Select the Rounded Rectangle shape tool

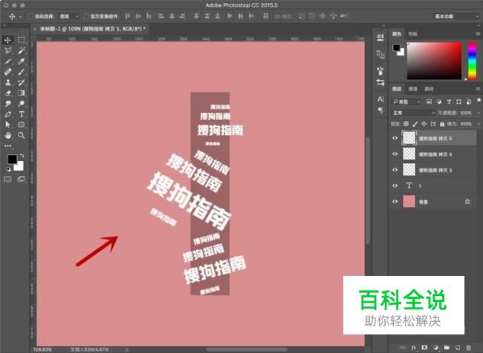22,125
